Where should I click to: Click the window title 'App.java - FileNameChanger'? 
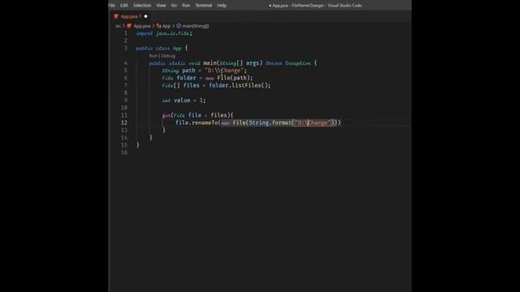pos(298,6)
